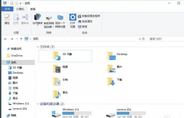Select the 视频 folder in main pane
184x118 pixels.
click(60, 69)
